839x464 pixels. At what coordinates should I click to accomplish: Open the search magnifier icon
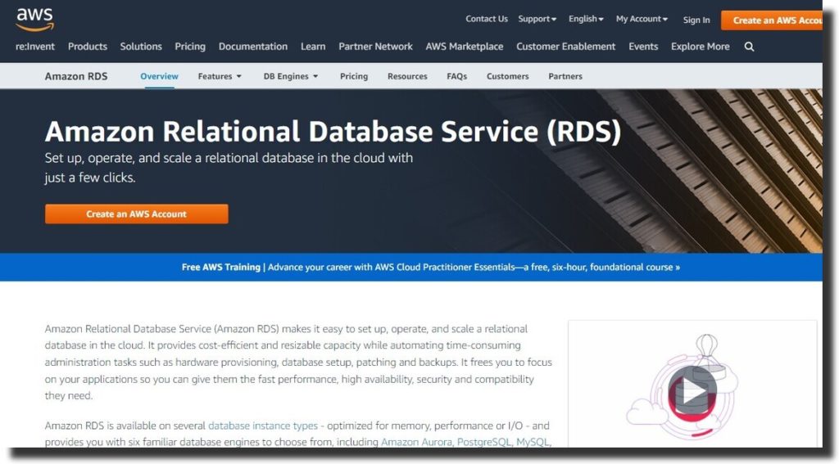(749, 47)
